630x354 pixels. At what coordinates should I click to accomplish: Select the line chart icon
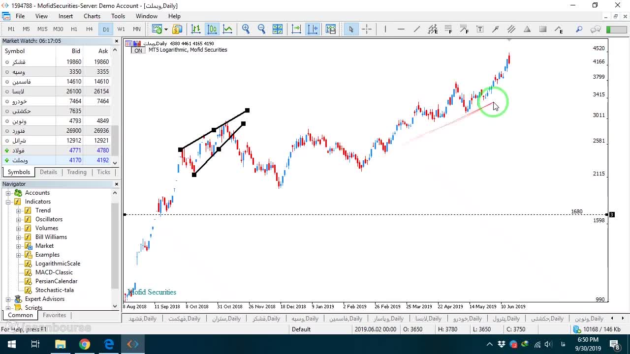click(x=228, y=29)
